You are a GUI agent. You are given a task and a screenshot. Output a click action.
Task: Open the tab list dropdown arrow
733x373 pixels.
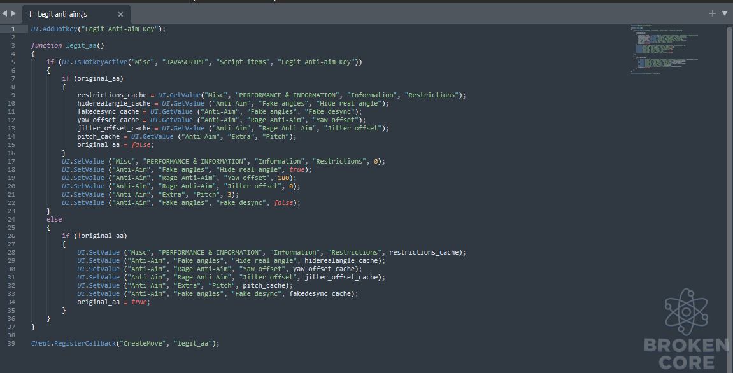coord(725,13)
